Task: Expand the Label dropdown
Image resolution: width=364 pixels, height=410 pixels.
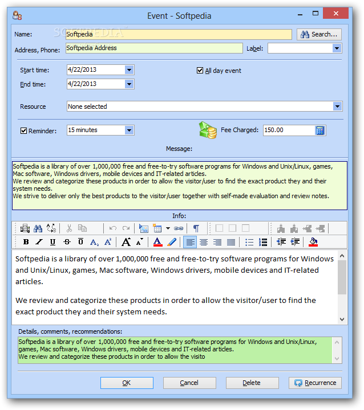Action: click(x=337, y=48)
